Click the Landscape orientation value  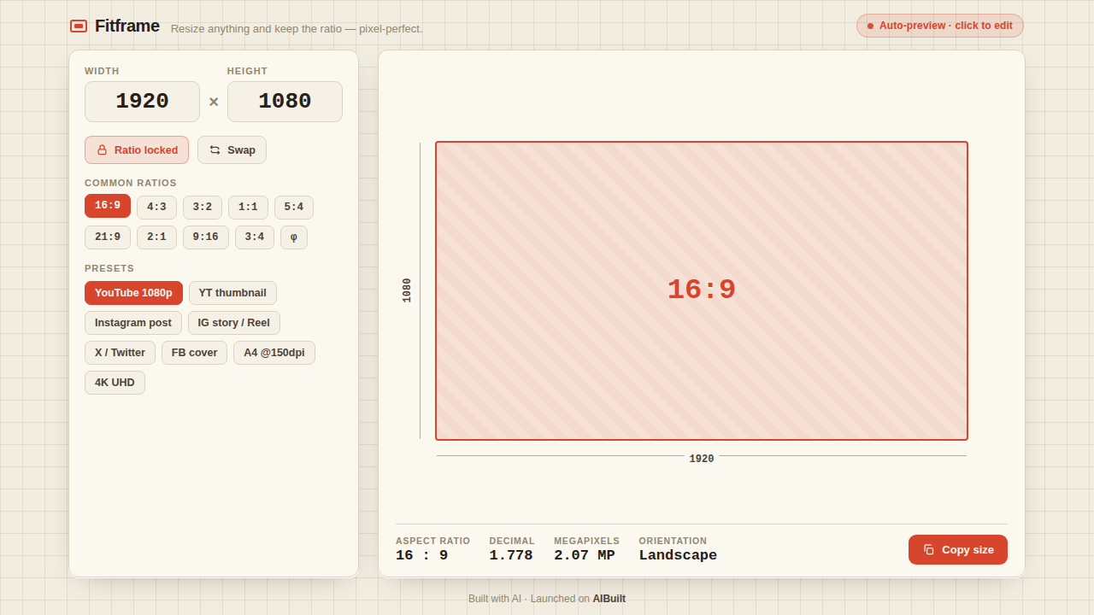click(x=678, y=555)
